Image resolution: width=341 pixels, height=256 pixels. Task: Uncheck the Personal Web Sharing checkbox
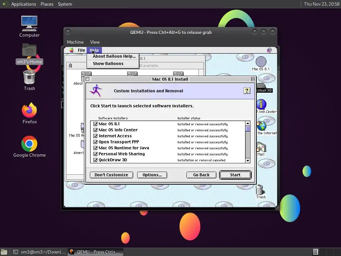click(95, 154)
